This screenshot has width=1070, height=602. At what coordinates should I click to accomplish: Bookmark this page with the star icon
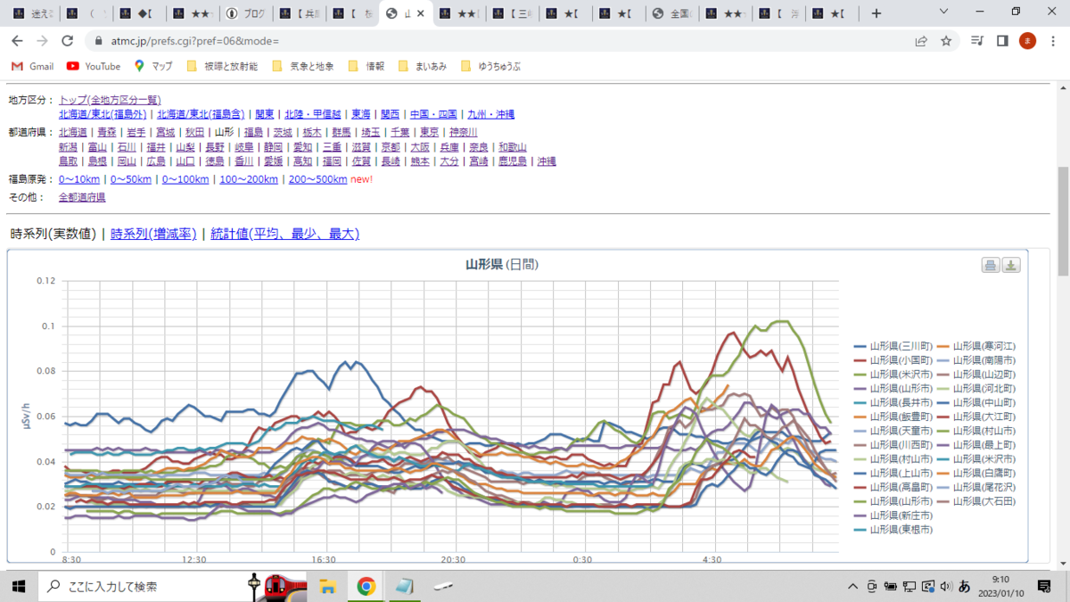(x=946, y=41)
